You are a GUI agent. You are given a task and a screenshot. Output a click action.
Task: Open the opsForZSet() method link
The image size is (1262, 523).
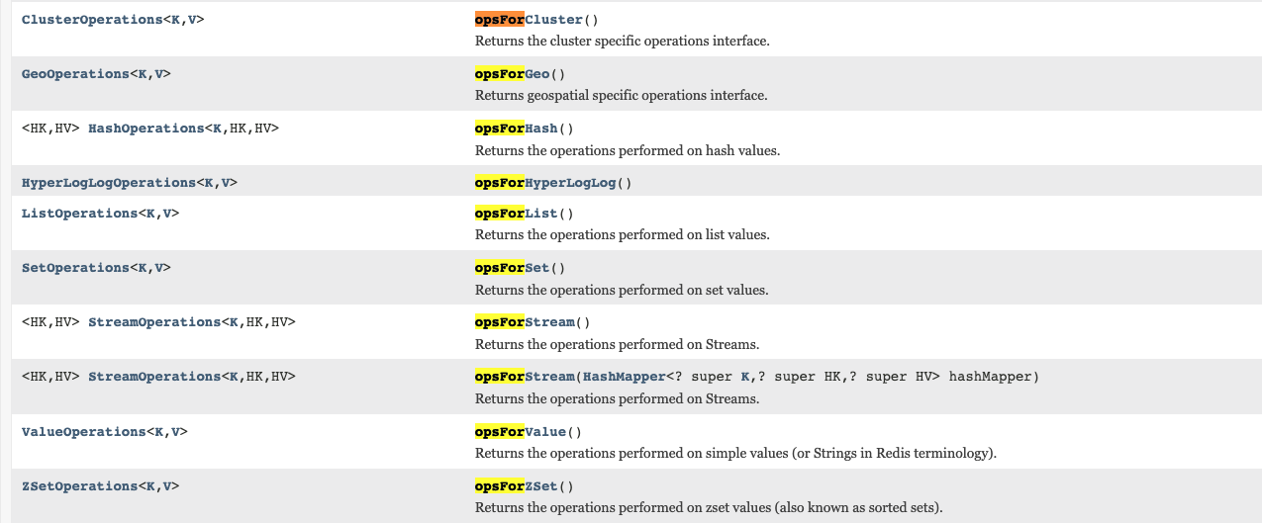click(x=516, y=486)
